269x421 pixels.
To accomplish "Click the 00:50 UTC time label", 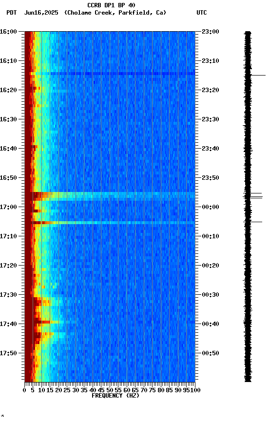I will (211, 354).
